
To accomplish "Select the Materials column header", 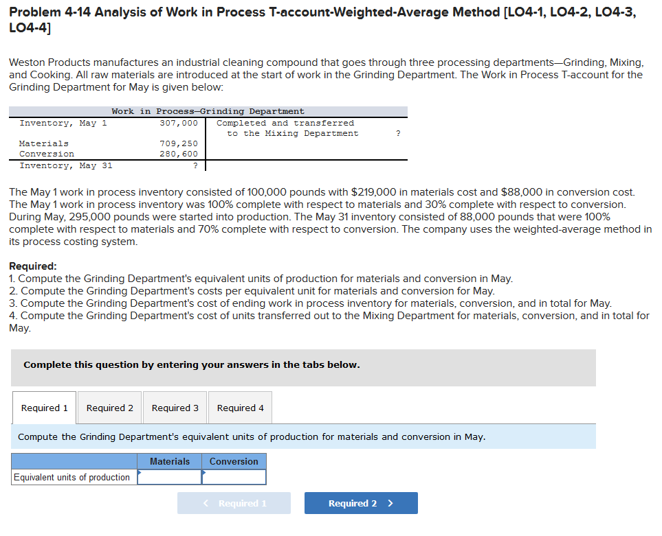I will coord(169,461).
